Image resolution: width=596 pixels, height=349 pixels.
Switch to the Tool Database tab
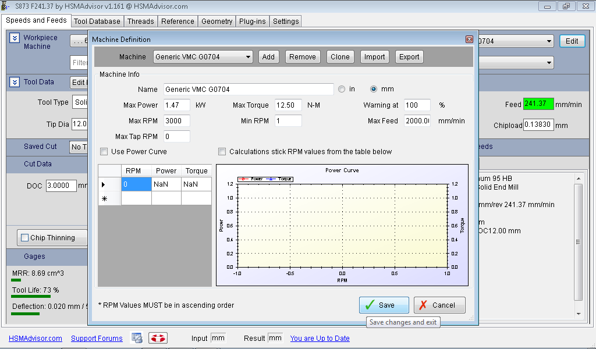pos(97,22)
